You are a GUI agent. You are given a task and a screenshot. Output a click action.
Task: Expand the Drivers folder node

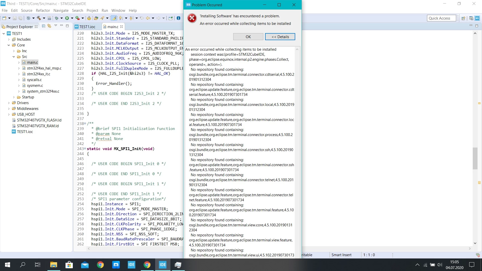point(9,103)
